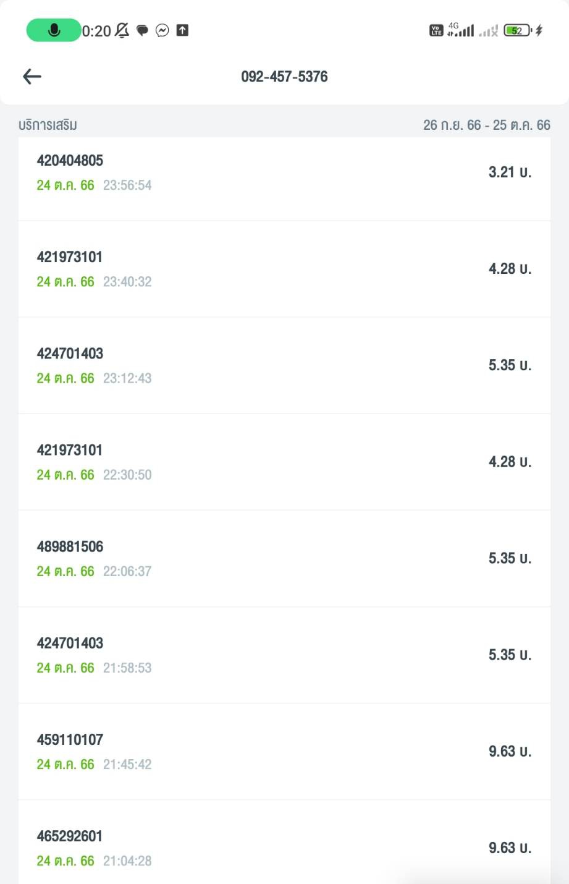Screen dimensions: 569x884
Task: Tap the 4G signal strength icon
Action: click(461, 30)
